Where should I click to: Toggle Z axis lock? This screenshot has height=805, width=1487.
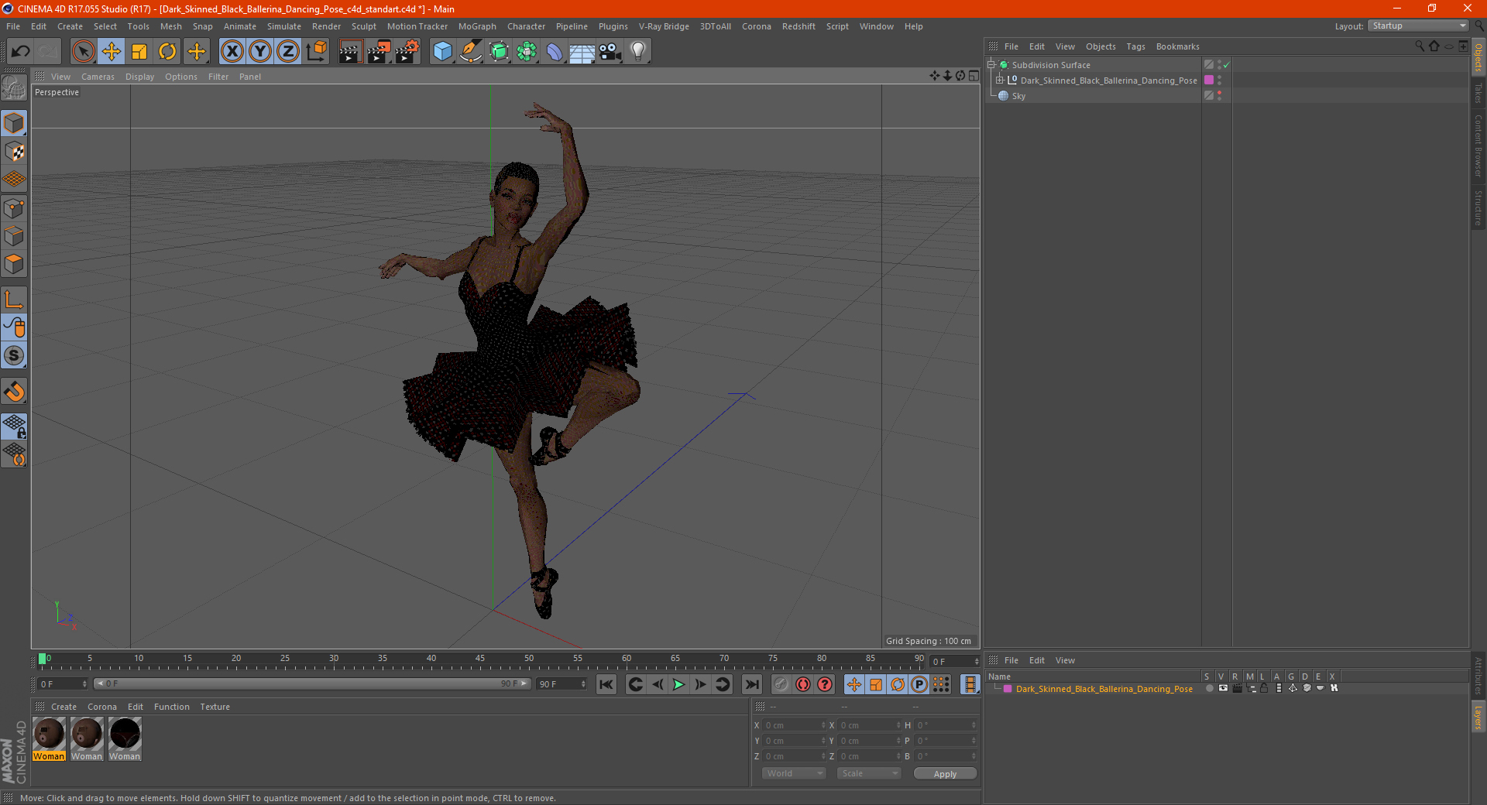288,52
